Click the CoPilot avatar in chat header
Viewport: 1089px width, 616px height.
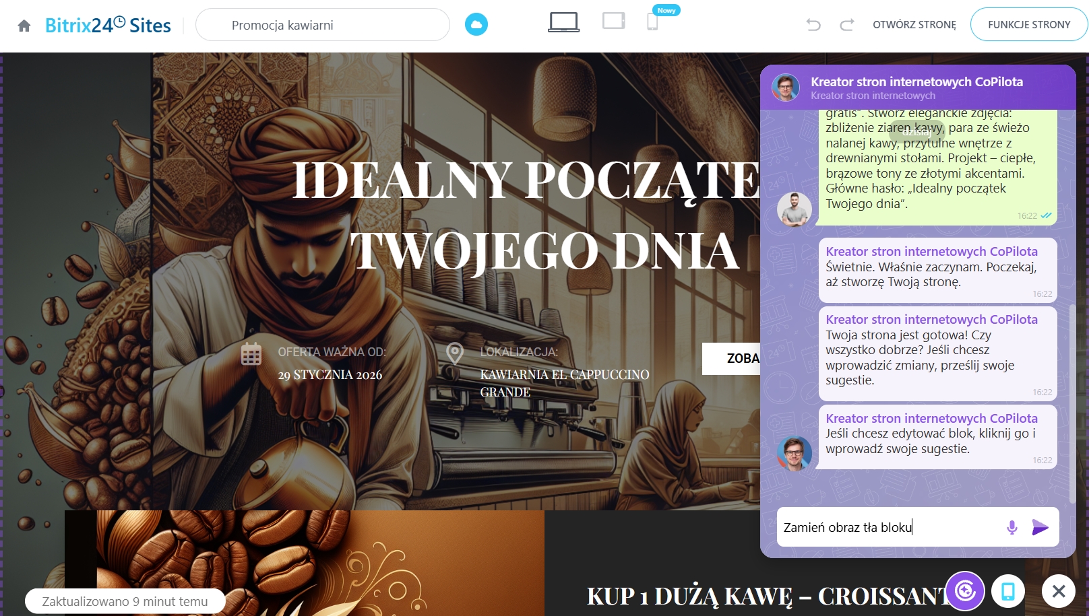point(786,88)
